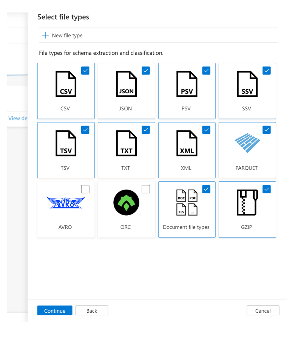Click the TXT label text
The image size is (298, 338).
coord(125,168)
